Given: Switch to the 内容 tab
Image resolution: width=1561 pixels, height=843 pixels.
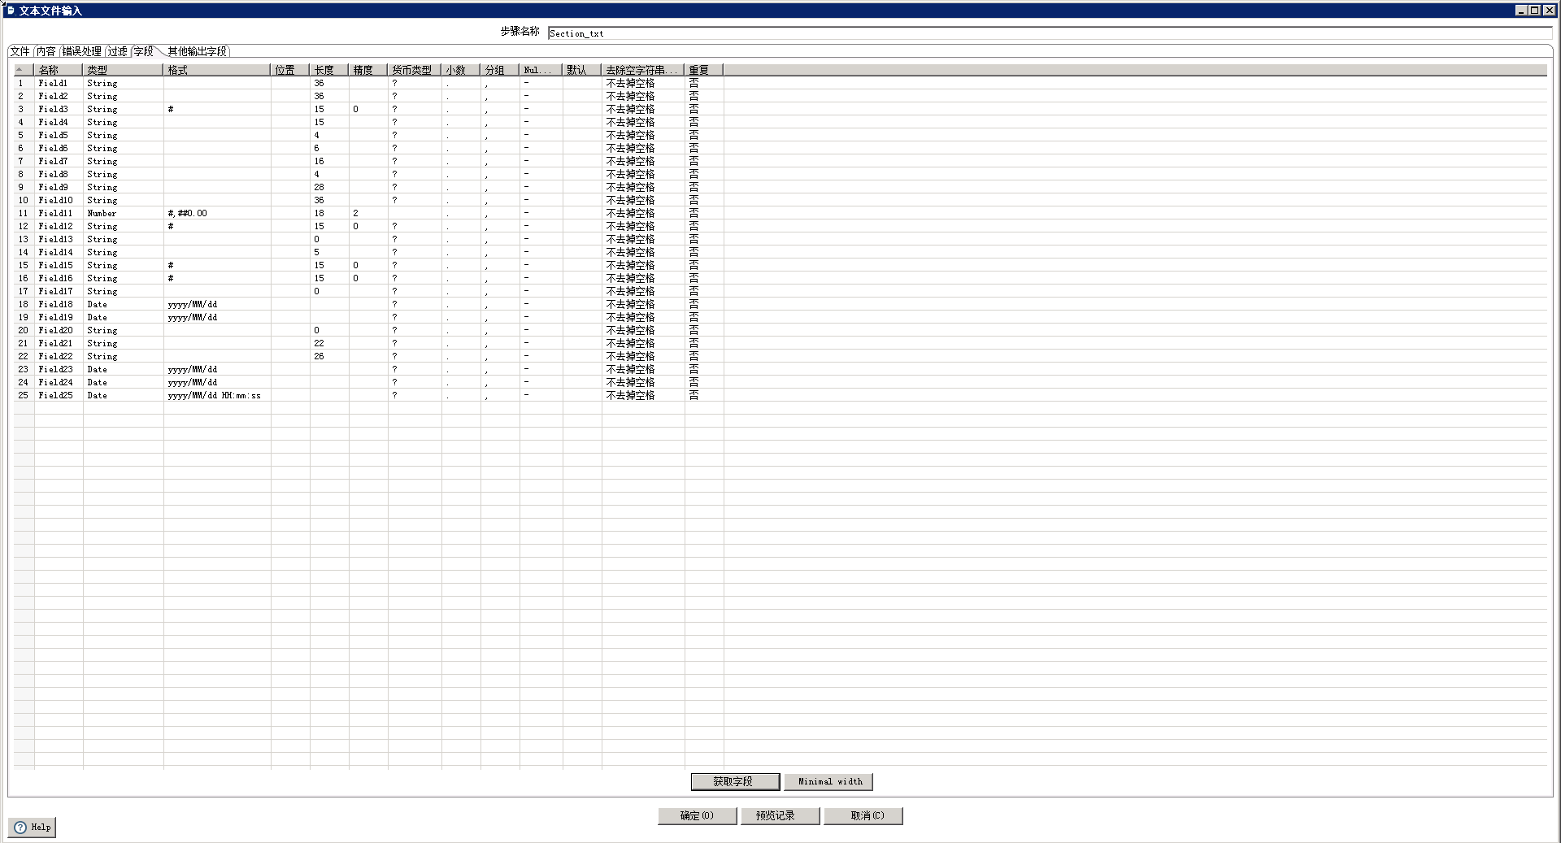Looking at the screenshot, I should point(46,51).
